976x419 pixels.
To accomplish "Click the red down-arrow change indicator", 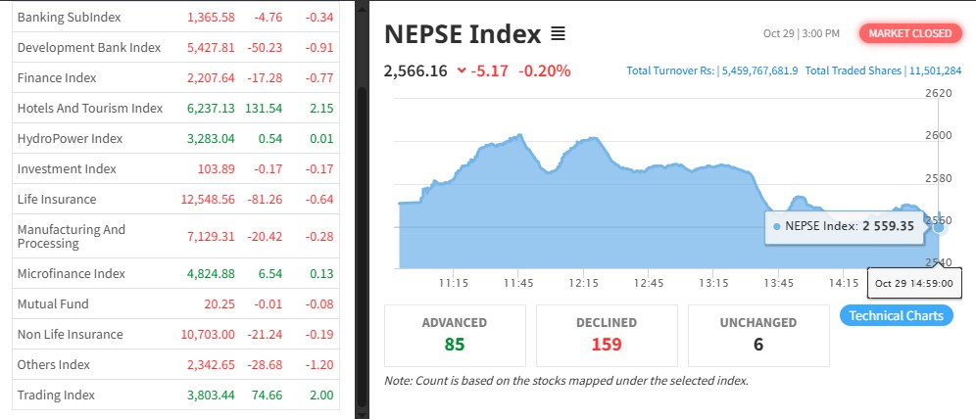I will (462, 70).
